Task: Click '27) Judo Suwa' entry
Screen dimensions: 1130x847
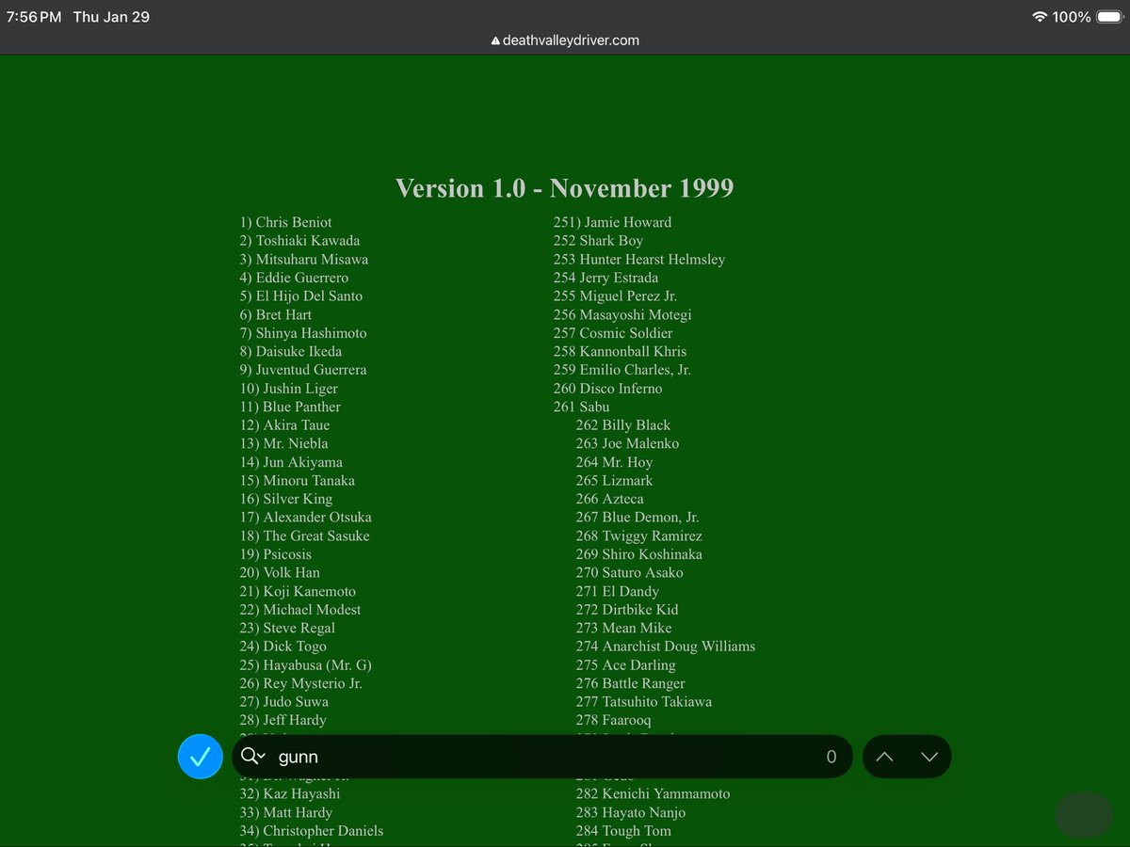Action: coord(283,702)
